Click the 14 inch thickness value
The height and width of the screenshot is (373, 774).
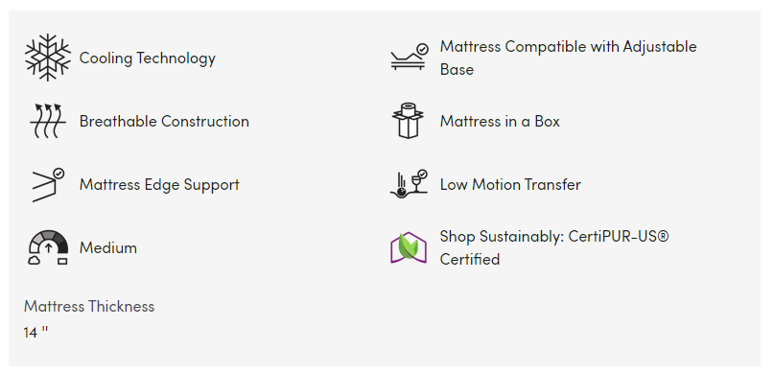click(x=35, y=332)
